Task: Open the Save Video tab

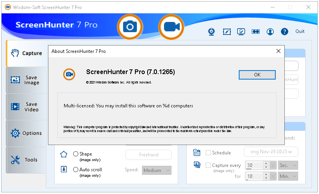Action: pyautogui.click(x=26, y=107)
